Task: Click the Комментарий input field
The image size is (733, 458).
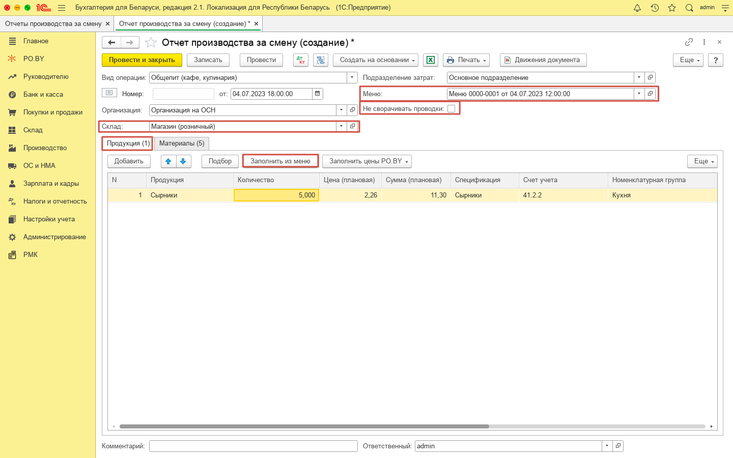Action: coord(253,446)
